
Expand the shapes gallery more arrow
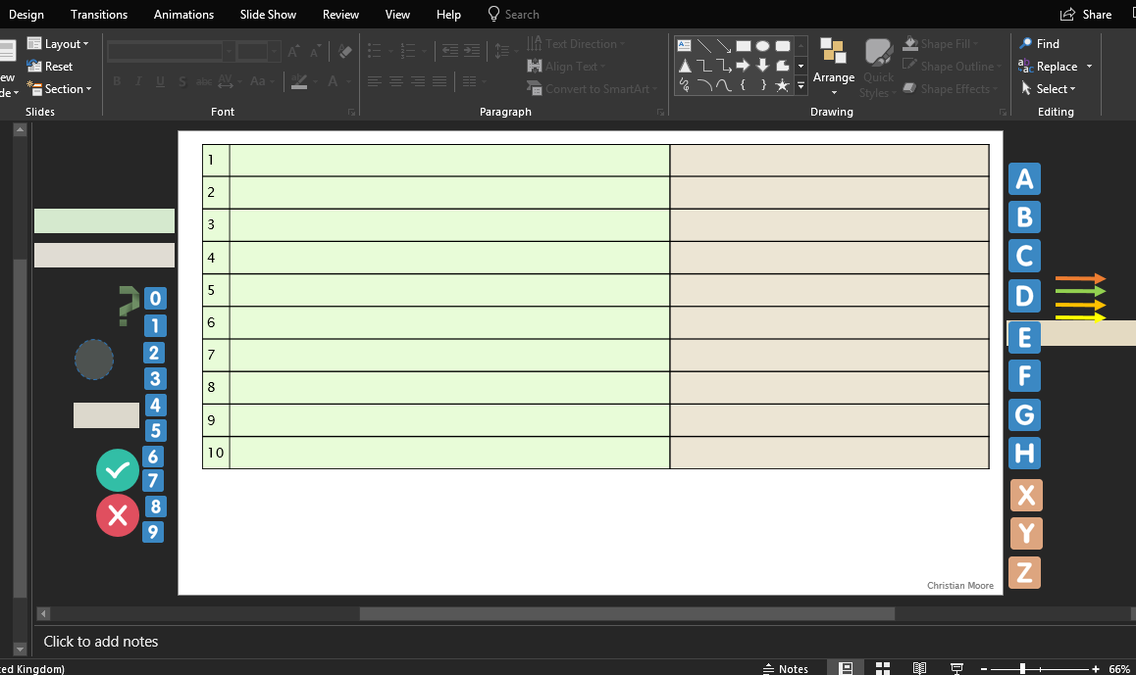(800, 85)
